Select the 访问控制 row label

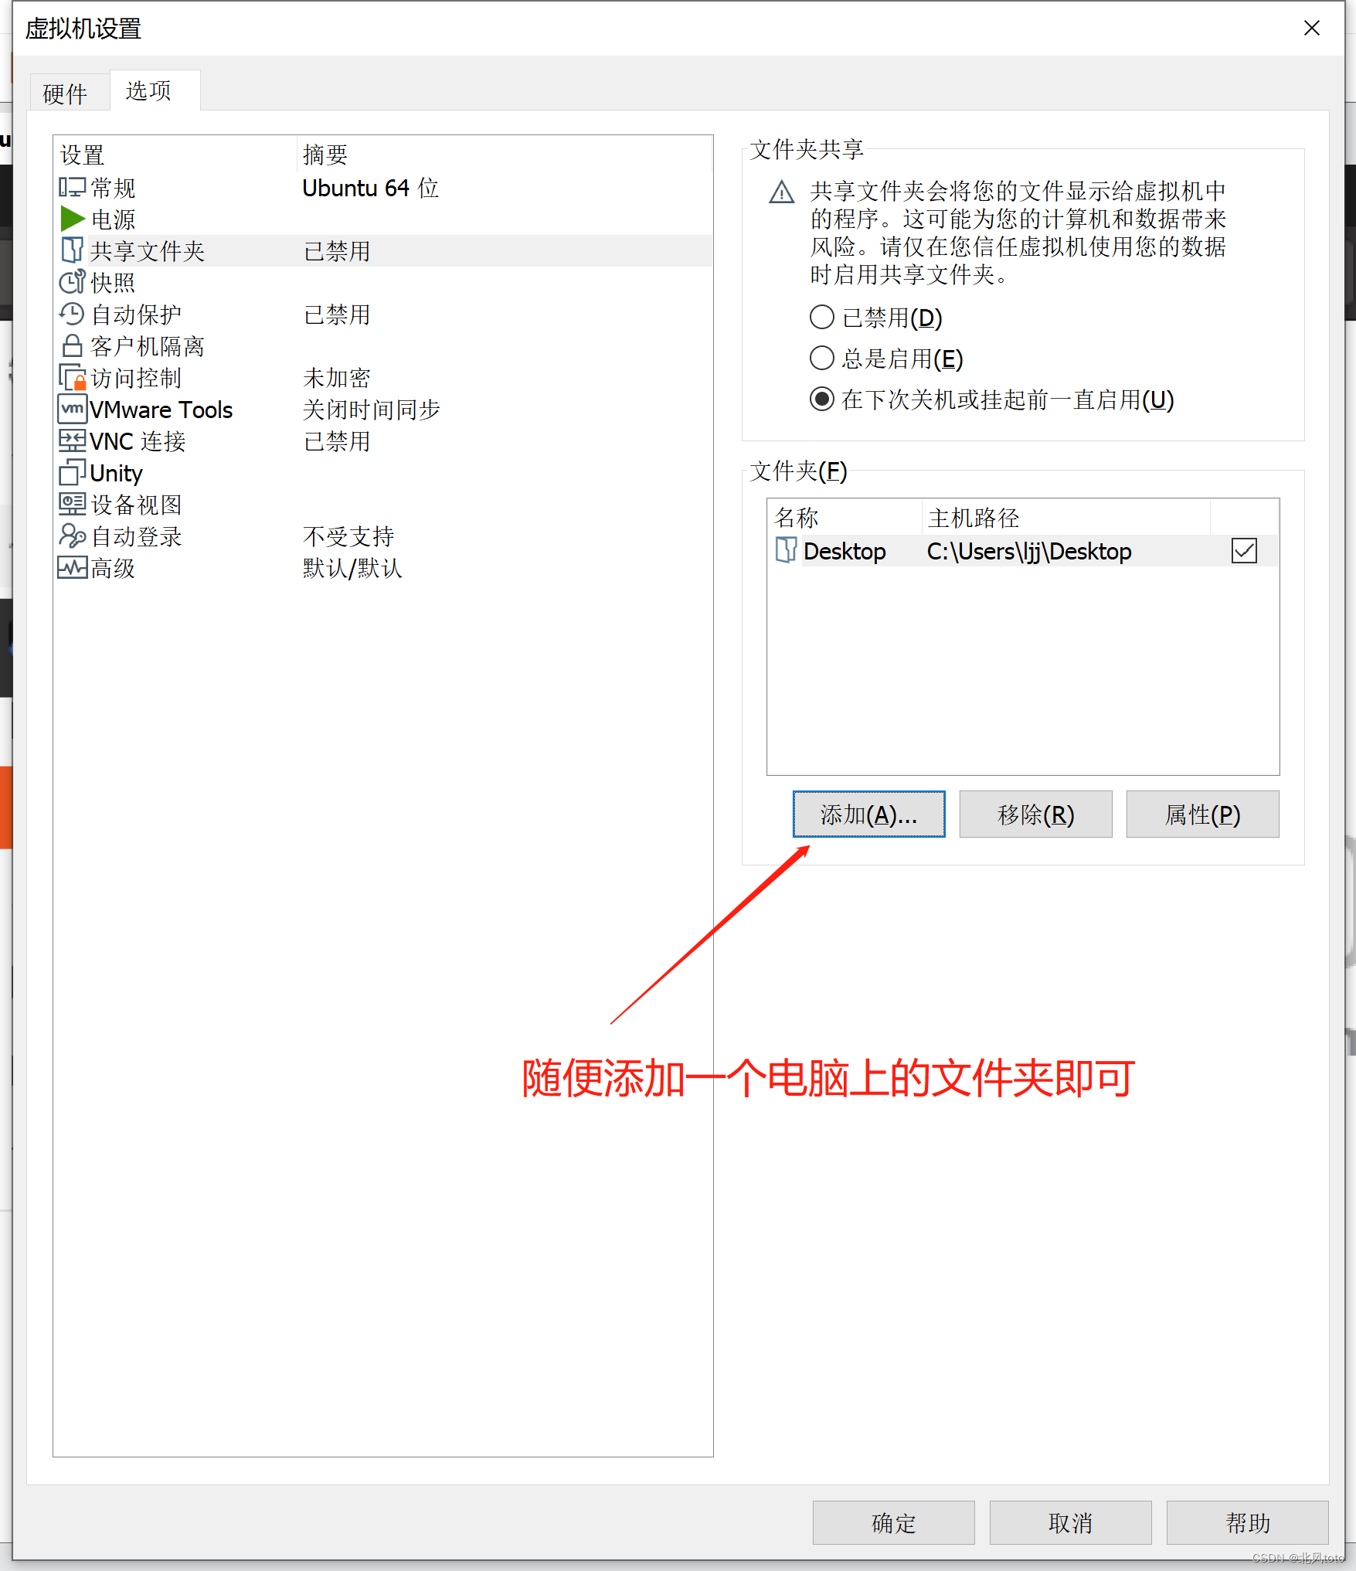point(136,378)
